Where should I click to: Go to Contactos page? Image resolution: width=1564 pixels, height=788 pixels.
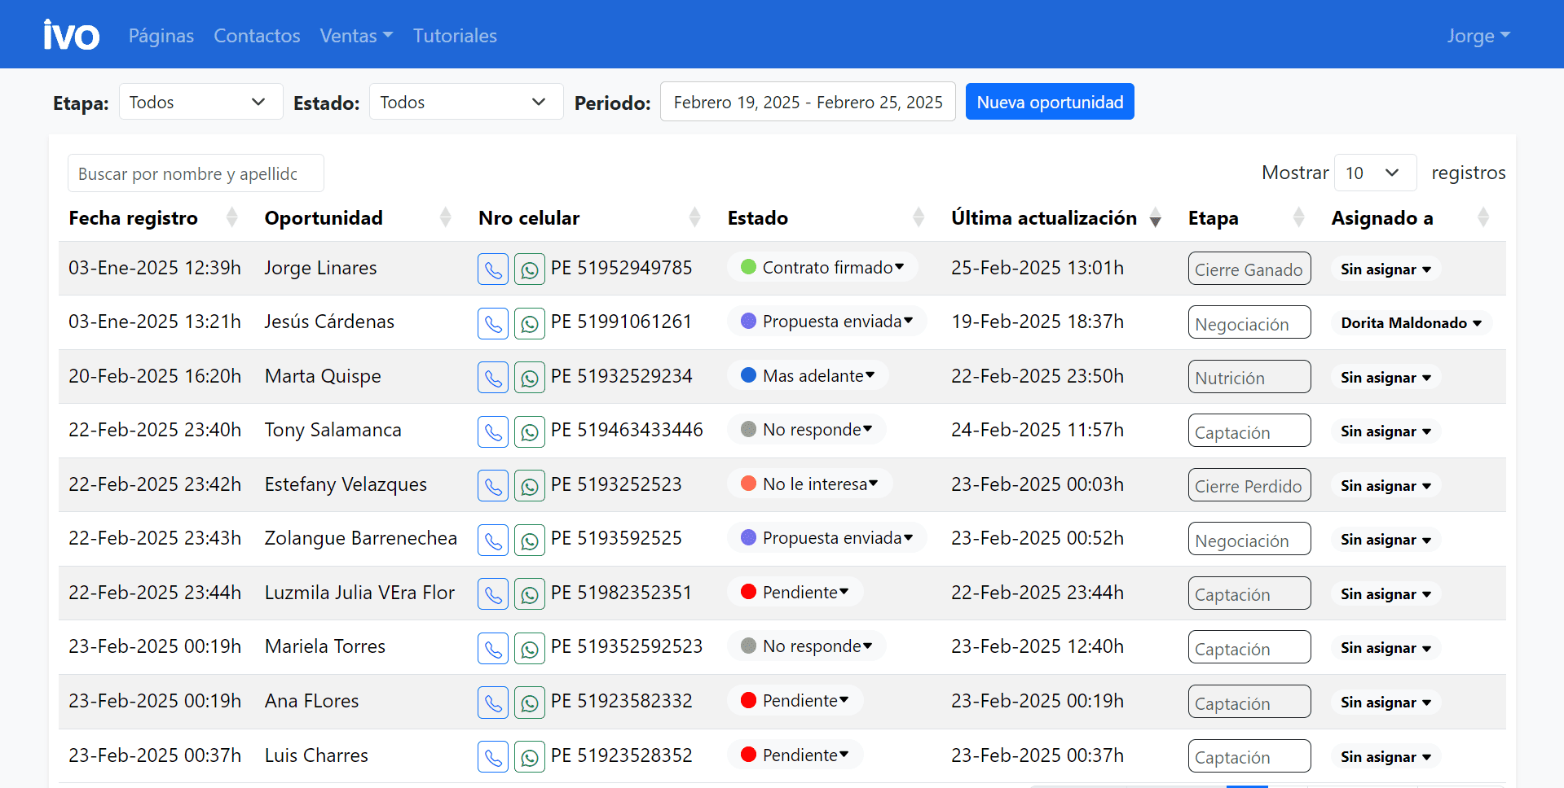click(x=257, y=36)
